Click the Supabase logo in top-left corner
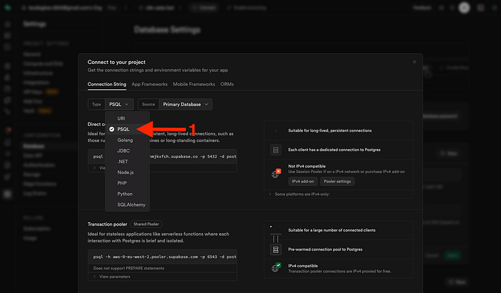Viewport: 501px width, 293px height. pyautogui.click(x=8, y=8)
